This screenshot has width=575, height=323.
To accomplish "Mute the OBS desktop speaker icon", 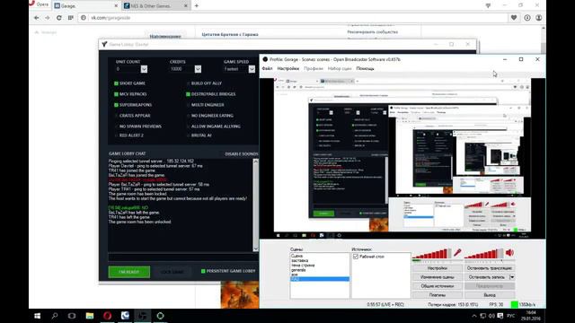I will click(x=509, y=253).
